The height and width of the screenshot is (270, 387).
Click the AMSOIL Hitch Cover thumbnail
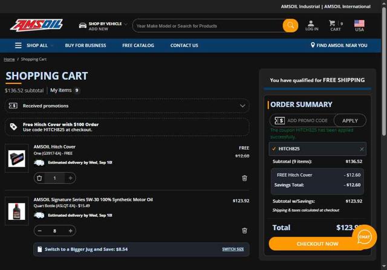17,159
